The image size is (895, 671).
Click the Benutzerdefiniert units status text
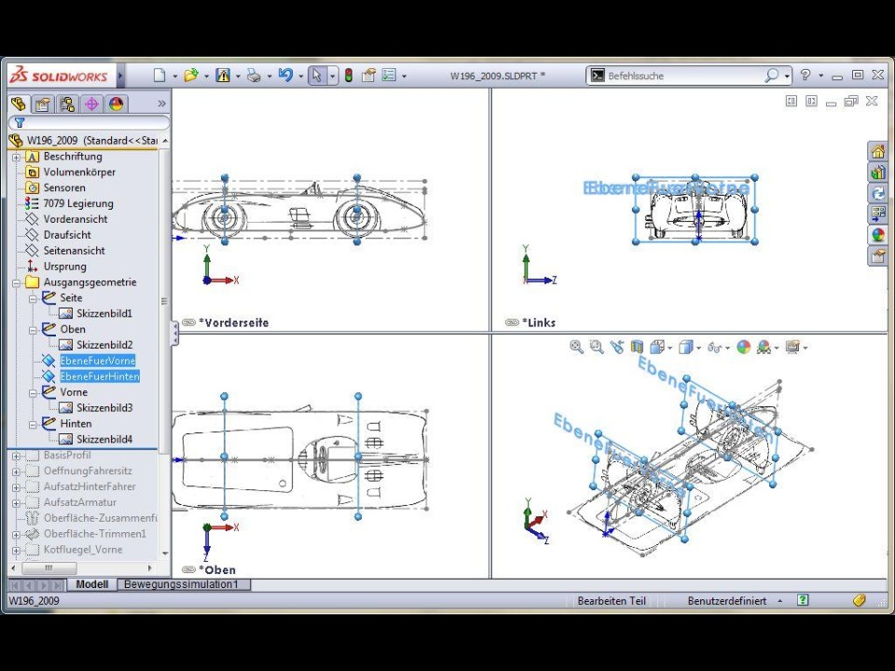(x=727, y=601)
